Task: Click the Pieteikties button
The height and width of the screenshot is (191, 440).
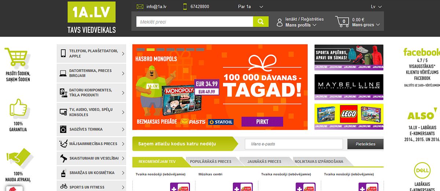Action: click(366, 144)
